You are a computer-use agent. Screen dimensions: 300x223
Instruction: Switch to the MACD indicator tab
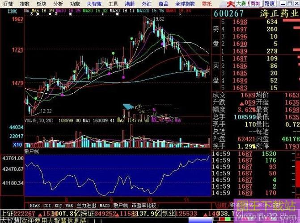point(105,206)
